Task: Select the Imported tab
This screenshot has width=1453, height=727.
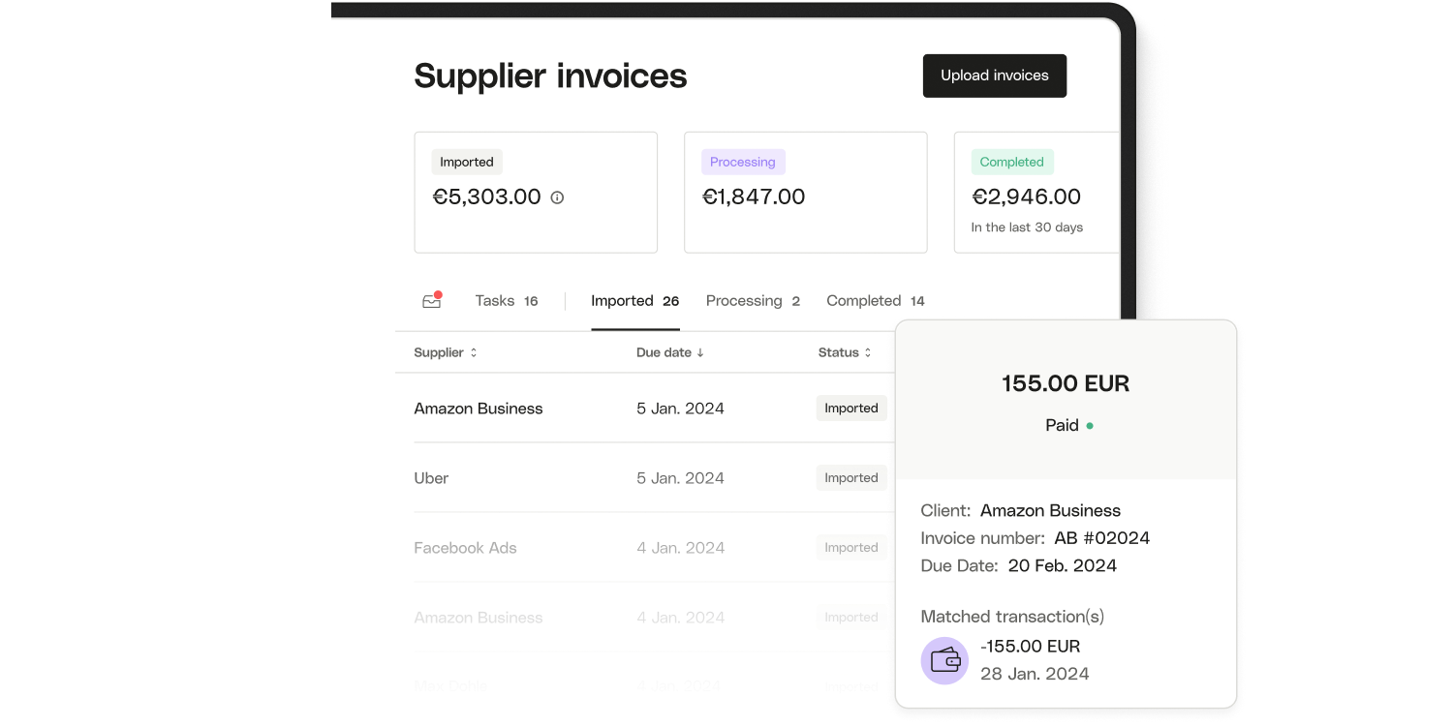Action: [x=634, y=301]
